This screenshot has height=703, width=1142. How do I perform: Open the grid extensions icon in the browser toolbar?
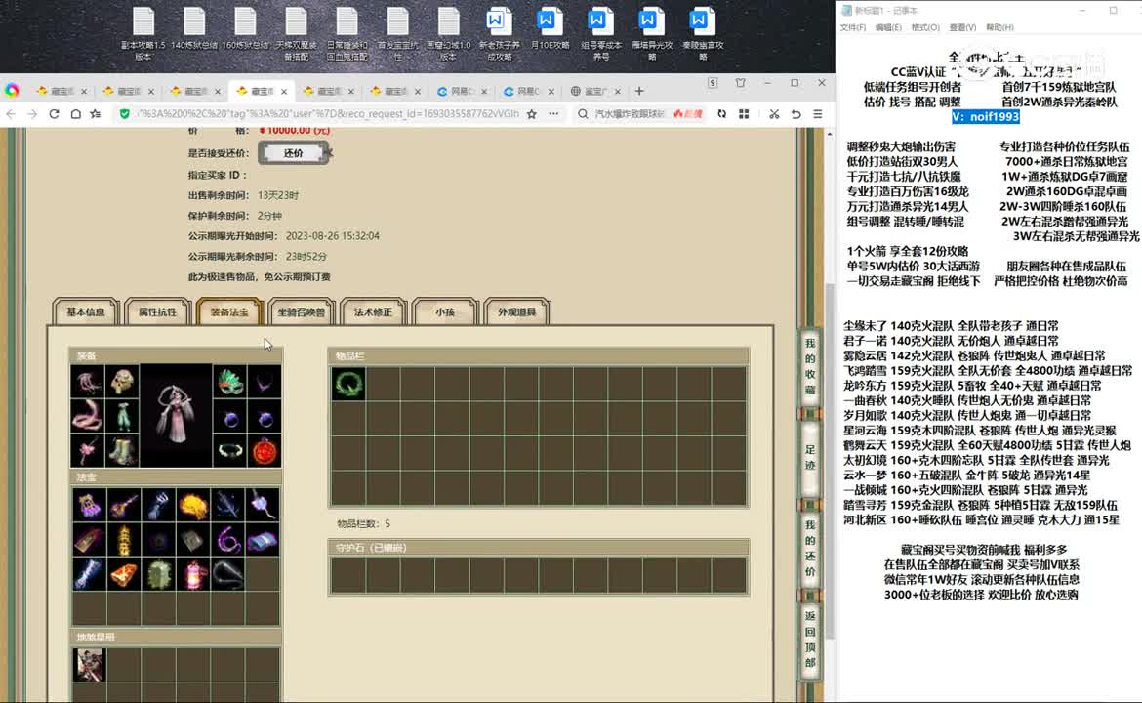(744, 114)
